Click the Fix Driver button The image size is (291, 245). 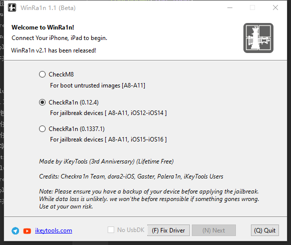(168, 230)
